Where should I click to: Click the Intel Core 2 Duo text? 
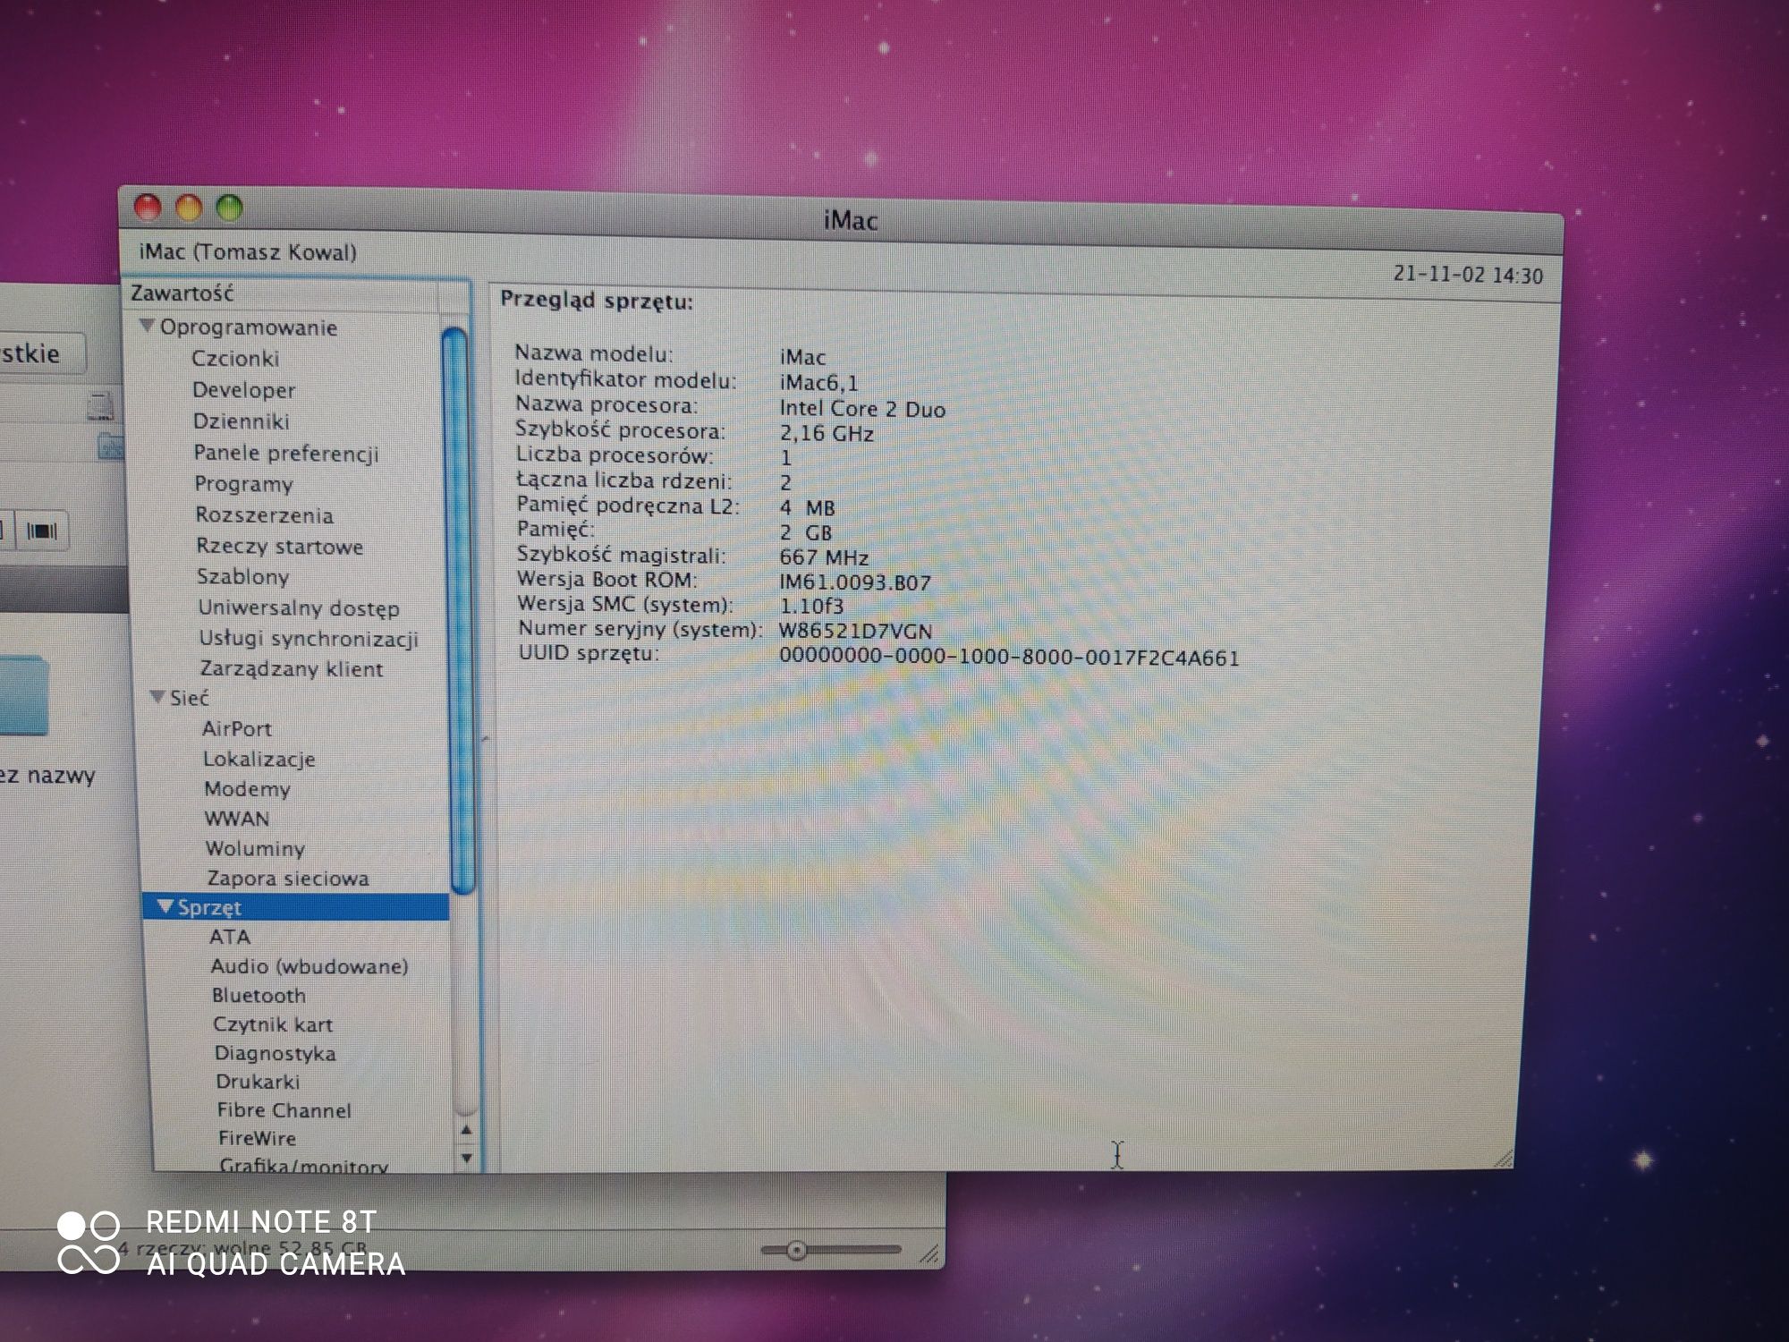pos(862,410)
